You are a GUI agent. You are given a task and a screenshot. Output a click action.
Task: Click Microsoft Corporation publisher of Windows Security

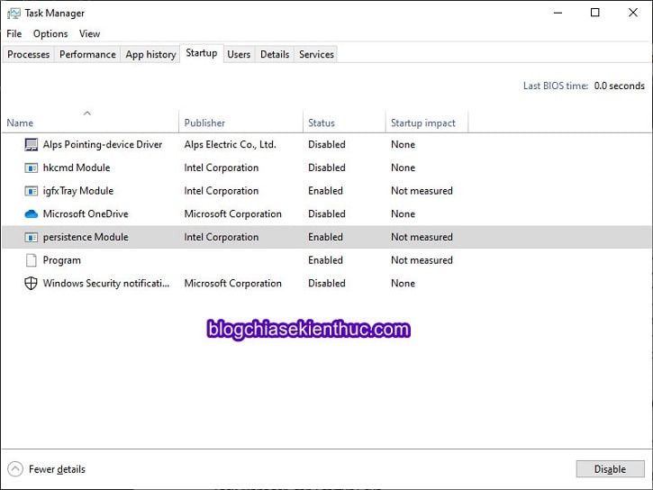pyautogui.click(x=232, y=284)
